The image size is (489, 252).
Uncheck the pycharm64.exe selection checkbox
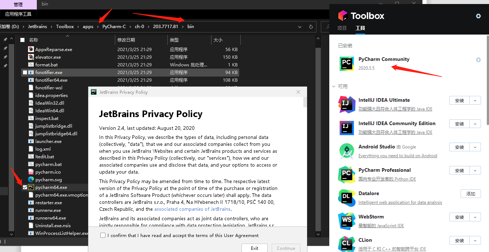pyautogui.click(x=25, y=187)
